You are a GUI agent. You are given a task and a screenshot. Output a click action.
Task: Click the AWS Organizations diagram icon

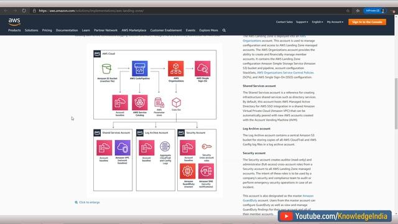pyautogui.click(x=175, y=68)
